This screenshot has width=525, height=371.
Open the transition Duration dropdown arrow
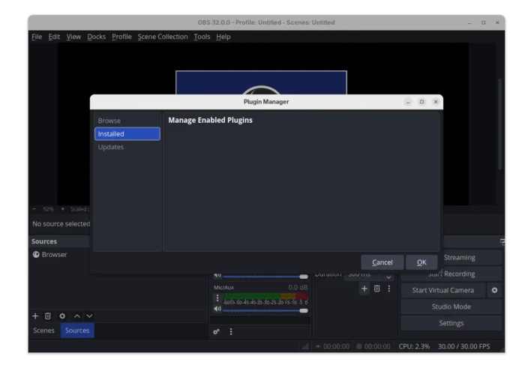388,277
